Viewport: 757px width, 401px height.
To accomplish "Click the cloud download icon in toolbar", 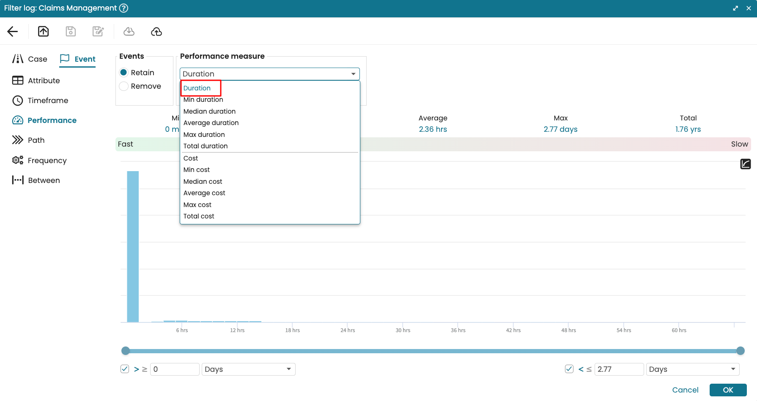I will click(129, 32).
